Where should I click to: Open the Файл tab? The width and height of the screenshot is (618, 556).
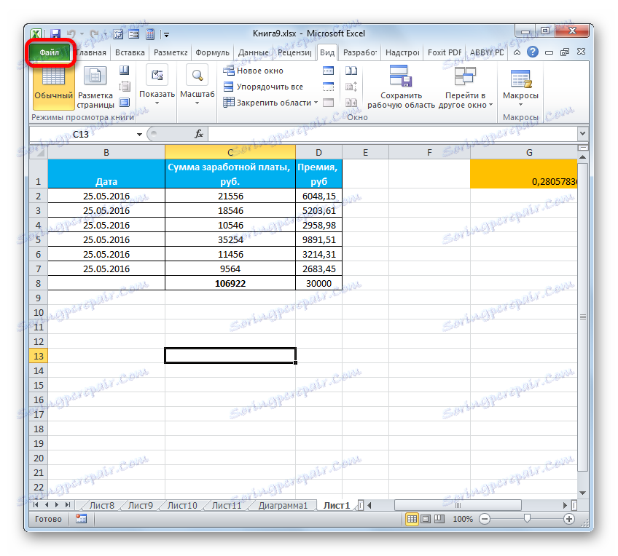pyautogui.click(x=50, y=52)
